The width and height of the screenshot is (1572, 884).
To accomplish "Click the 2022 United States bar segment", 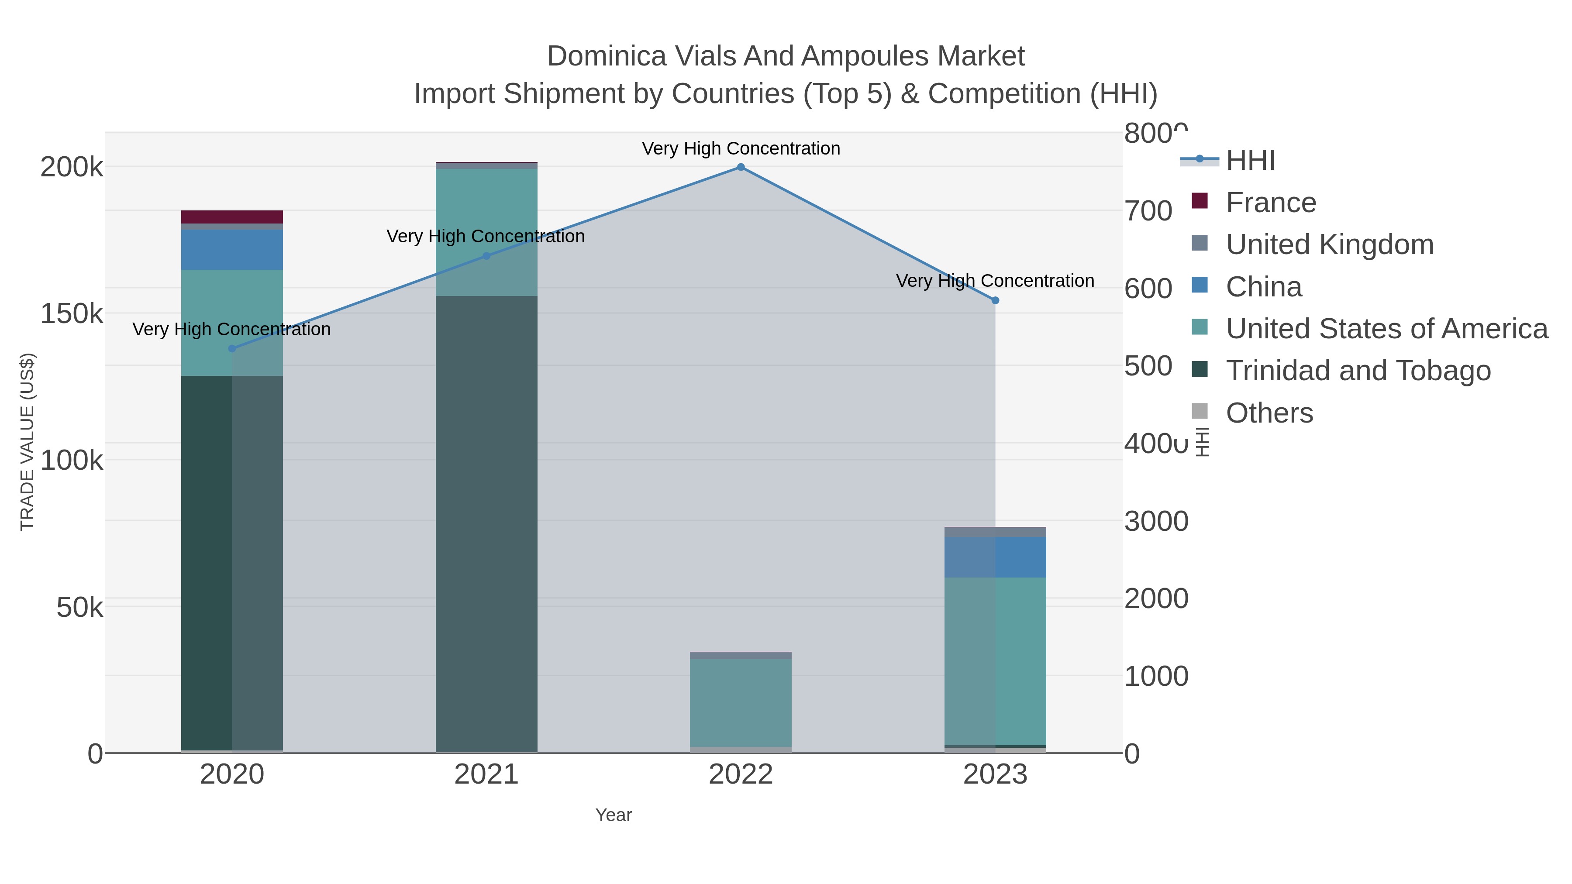I will tap(741, 703).
